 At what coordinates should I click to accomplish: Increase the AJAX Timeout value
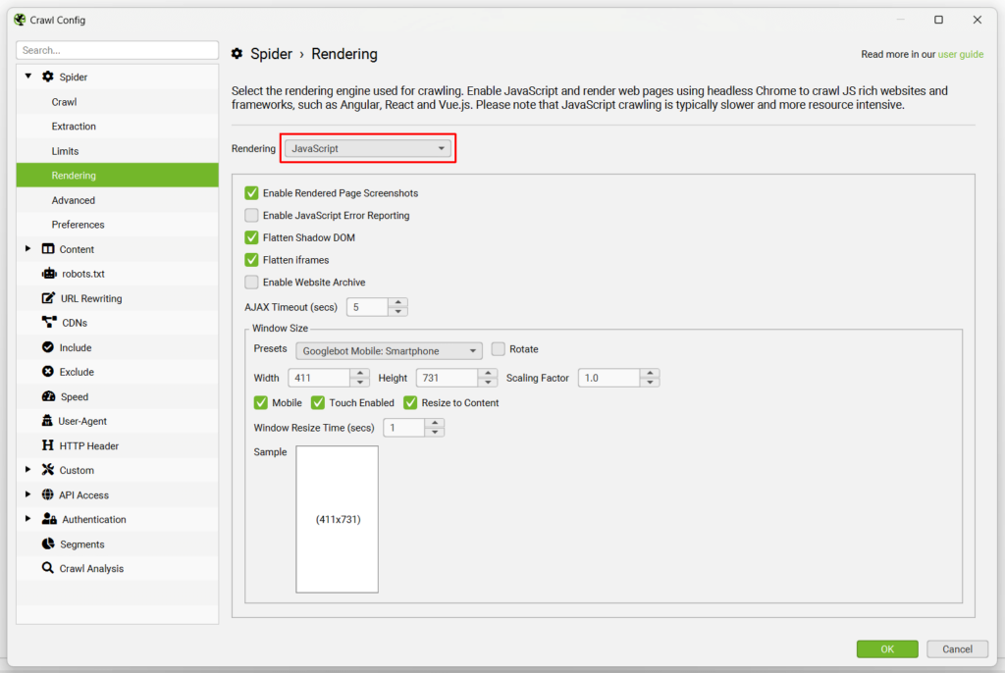[x=398, y=303]
